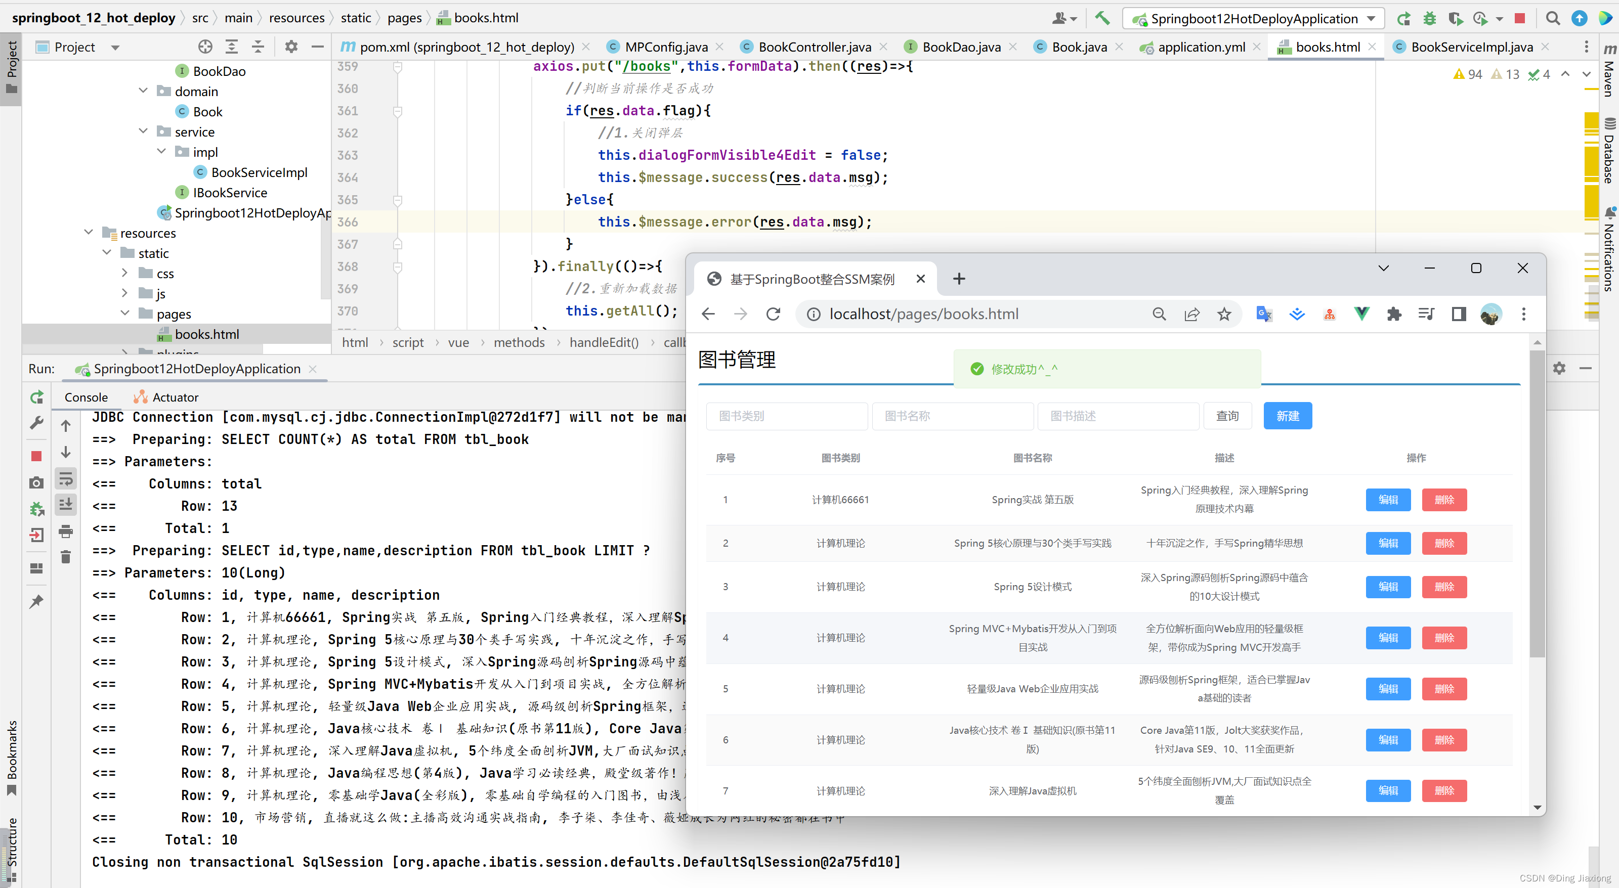Focus the 图书名称 search field

pyautogui.click(x=952, y=416)
